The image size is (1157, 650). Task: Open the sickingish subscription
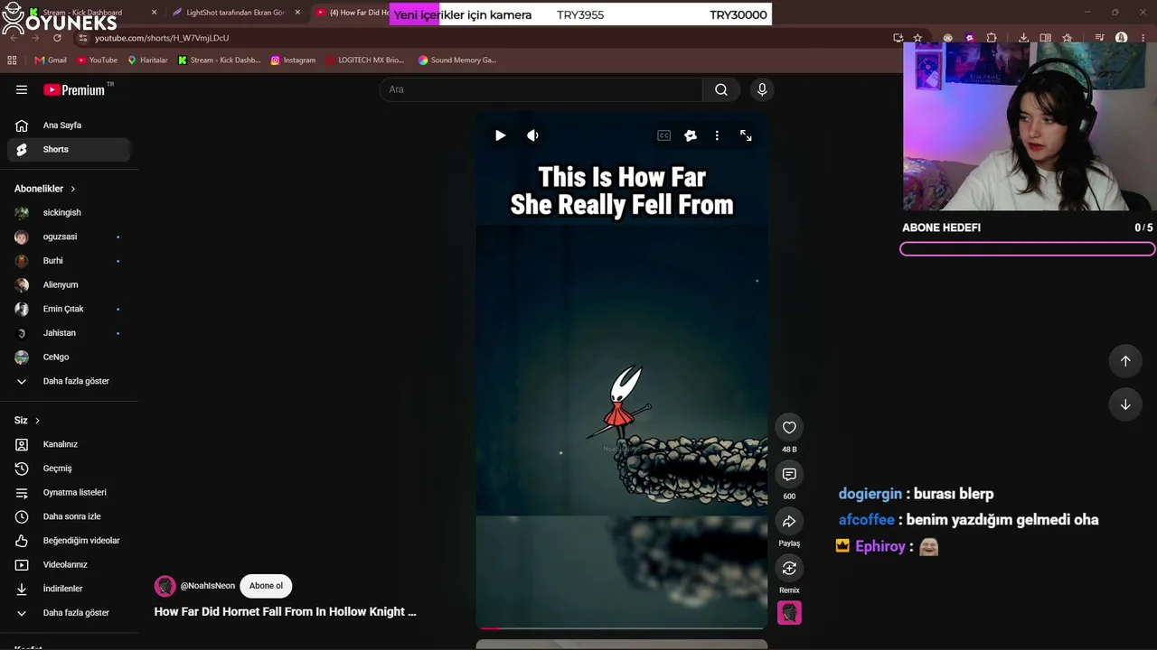[69, 212]
